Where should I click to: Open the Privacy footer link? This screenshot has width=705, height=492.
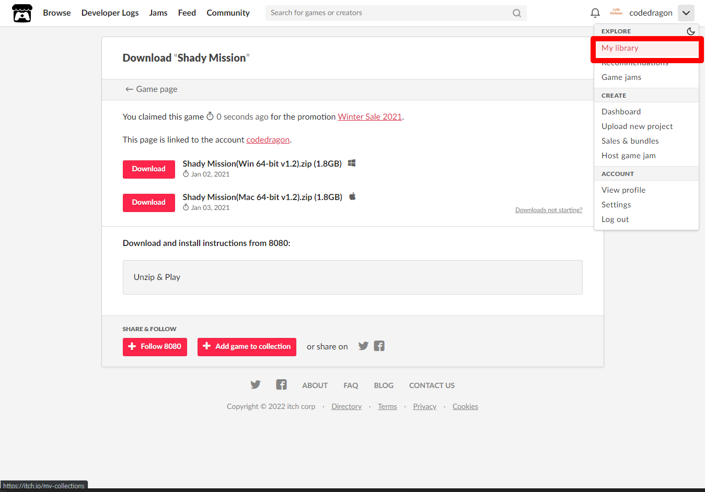pos(424,407)
